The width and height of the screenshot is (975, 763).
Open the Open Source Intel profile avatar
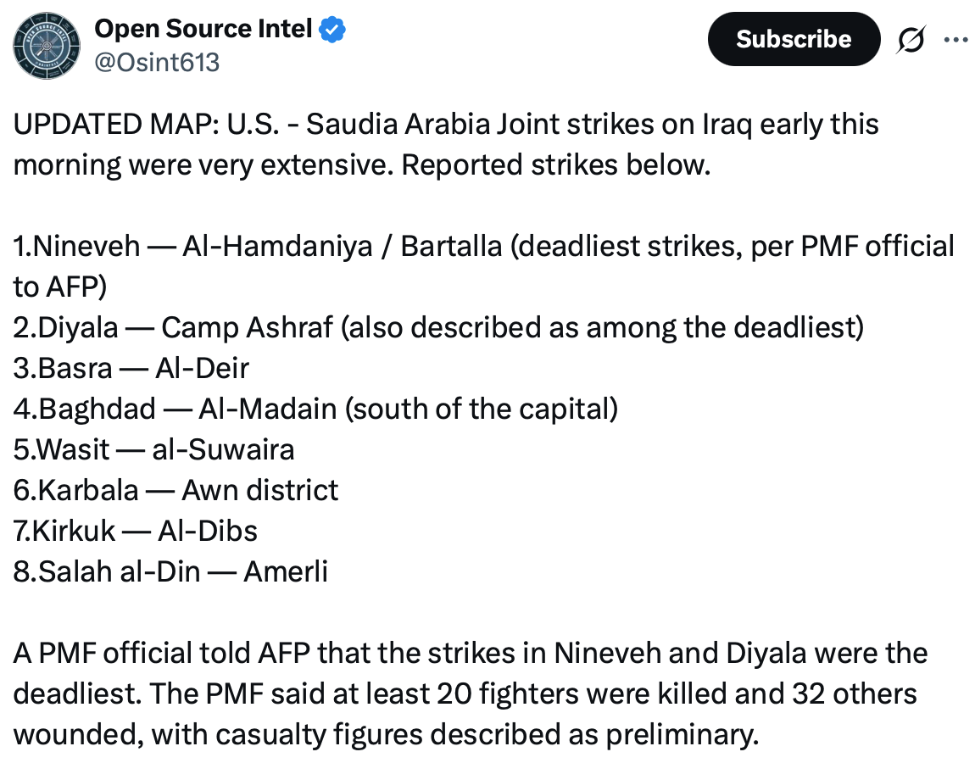pyautogui.click(x=47, y=46)
